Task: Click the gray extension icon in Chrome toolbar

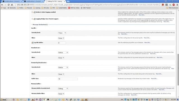Action: 167,5
